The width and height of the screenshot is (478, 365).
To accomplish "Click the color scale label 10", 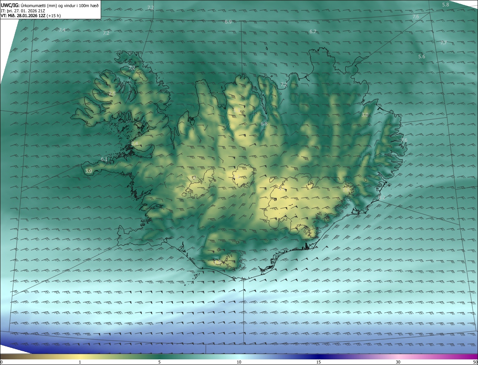I will pos(239,362).
